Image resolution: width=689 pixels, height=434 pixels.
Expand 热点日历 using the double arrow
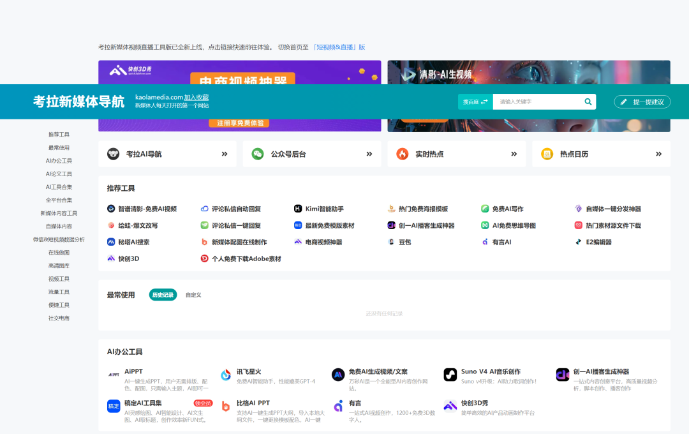pos(658,154)
